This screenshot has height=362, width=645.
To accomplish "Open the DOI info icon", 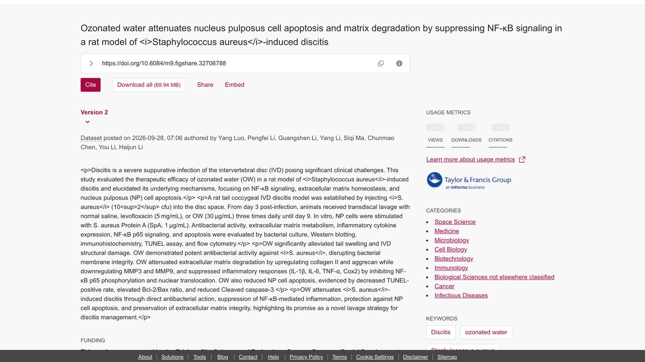I will 399,63.
